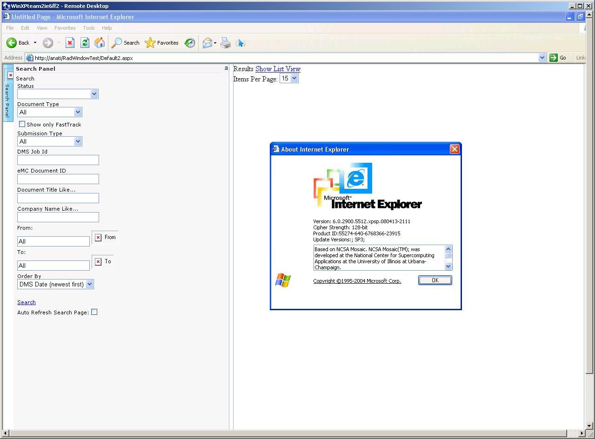The width and height of the screenshot is (595, 439).
Task: Click the From calendar broken image icon
Action: (x=98, y=238)
